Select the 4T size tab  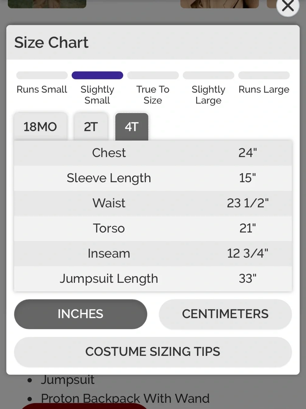coord(132,127)
